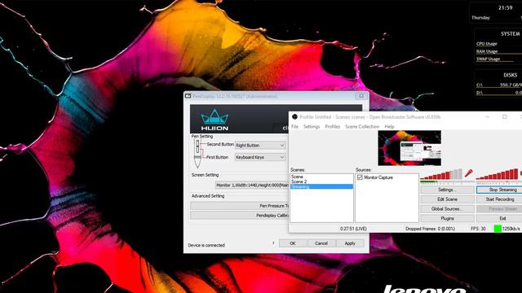Click the small question mark in PenDisplay
Screen dimensions: 522x293
pyautogui.click(x=273, y=243)
